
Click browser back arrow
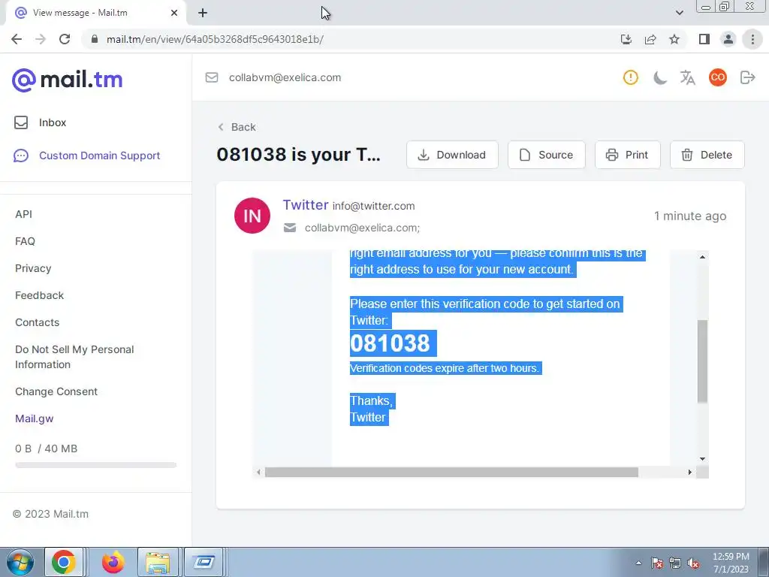pos(17,39)
